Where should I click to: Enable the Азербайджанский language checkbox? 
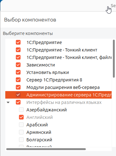click(21, 110)
